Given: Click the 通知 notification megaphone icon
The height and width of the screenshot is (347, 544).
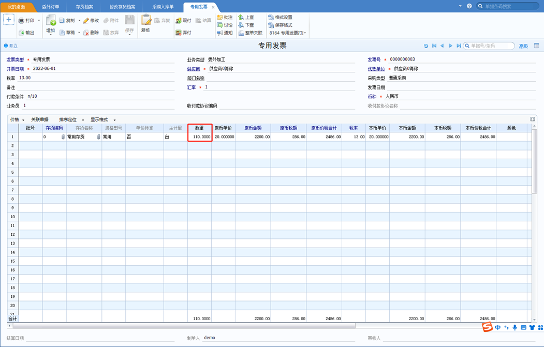Looking at the screenshot, I should click(x=220, y=33).
